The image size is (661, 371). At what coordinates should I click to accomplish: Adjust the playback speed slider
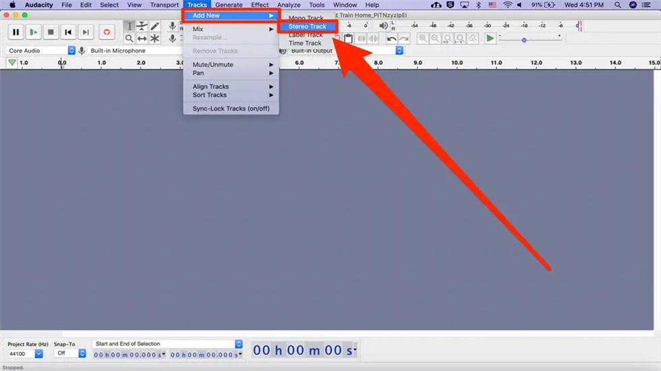[x=524, y=40]
